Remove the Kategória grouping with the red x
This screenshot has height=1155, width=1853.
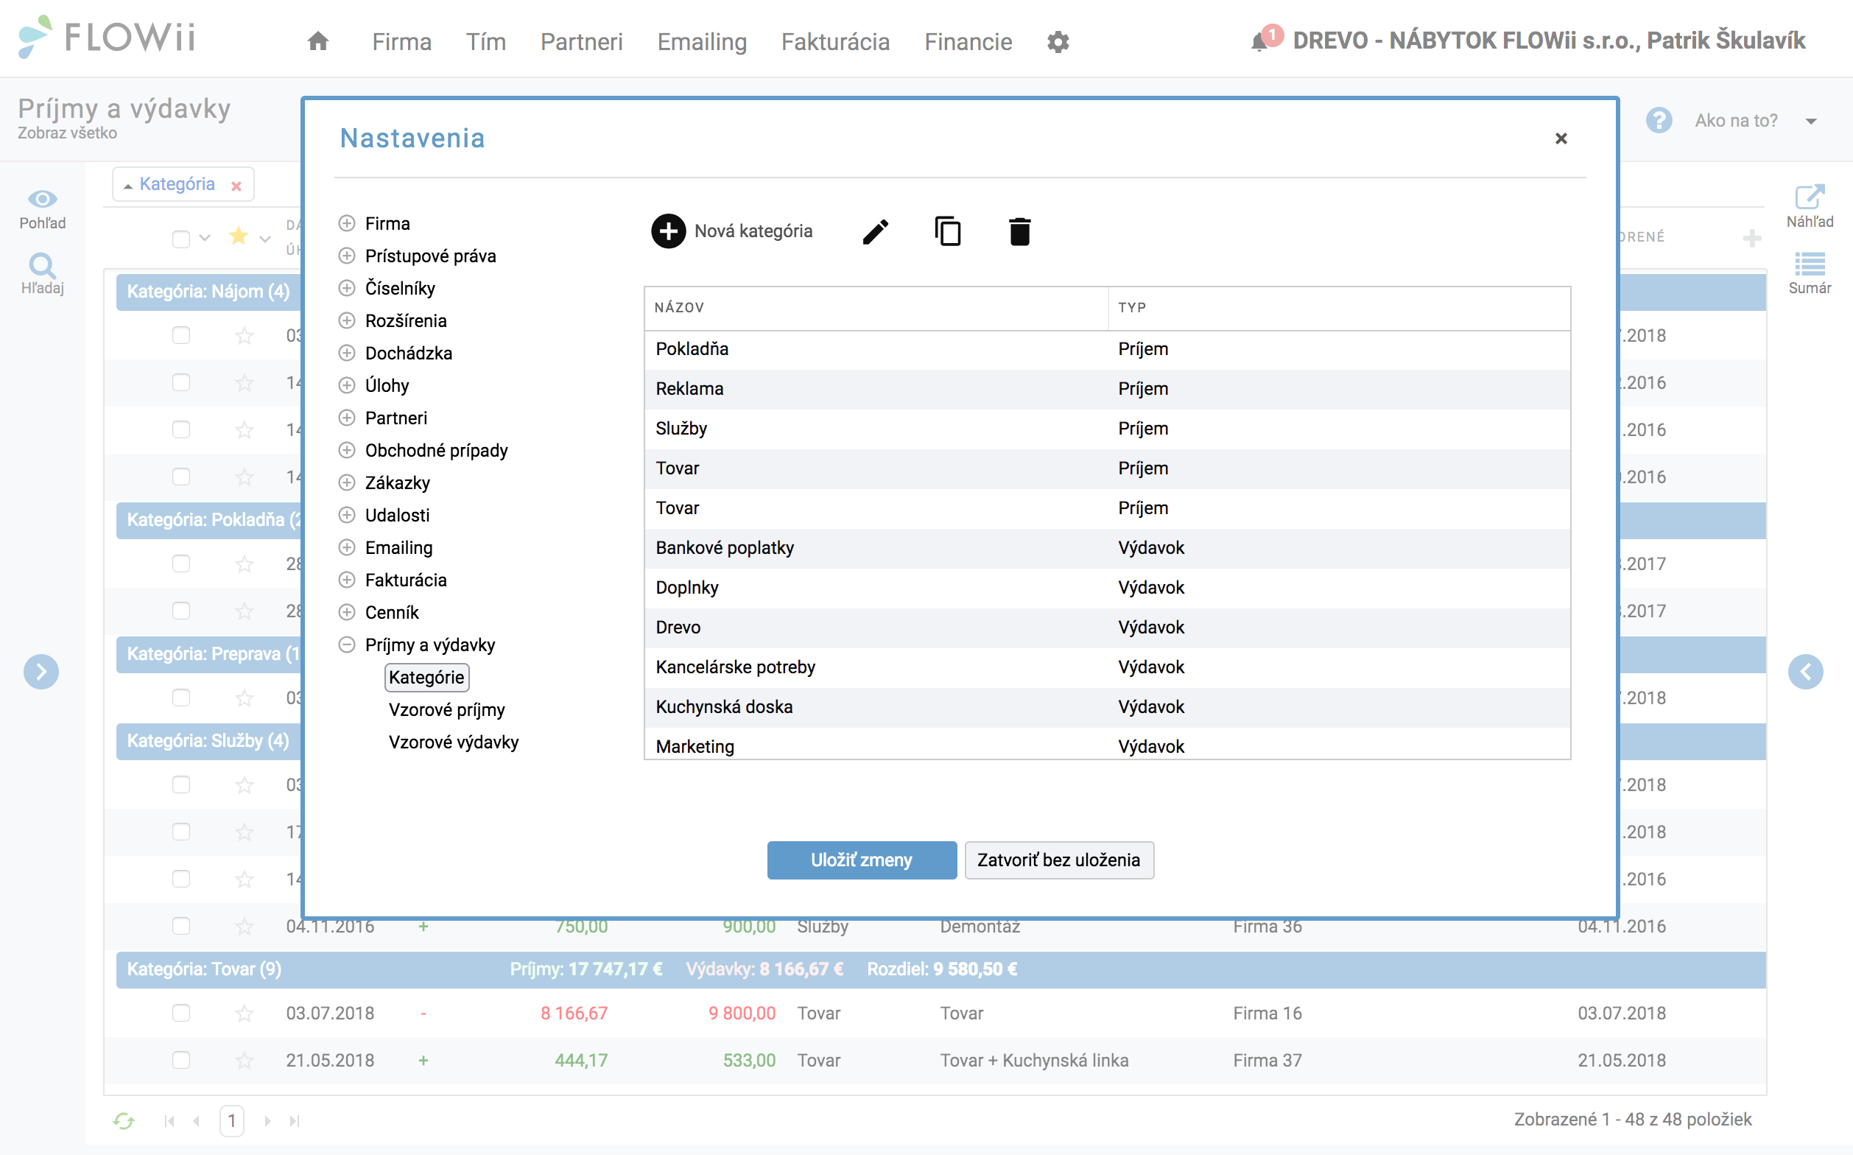click(237, 186)
